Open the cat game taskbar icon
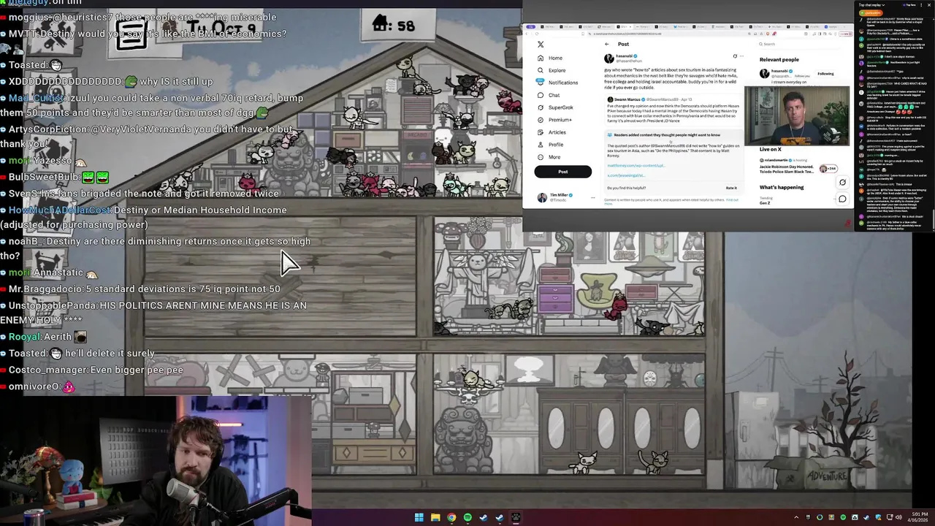 516,518
